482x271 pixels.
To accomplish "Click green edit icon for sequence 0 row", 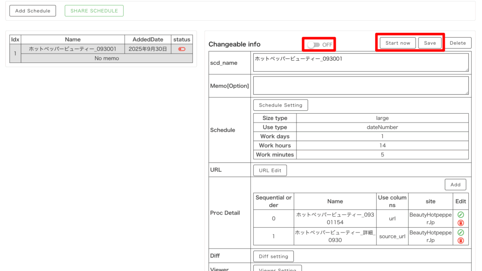I will pyautogui.click(x=460, y=215).
